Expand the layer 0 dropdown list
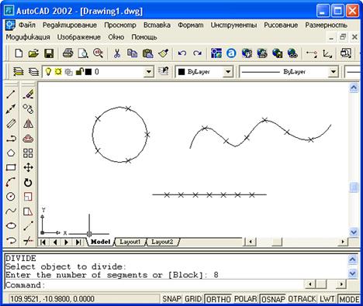Screen dimensions: 363x306 tap(149, 71)
